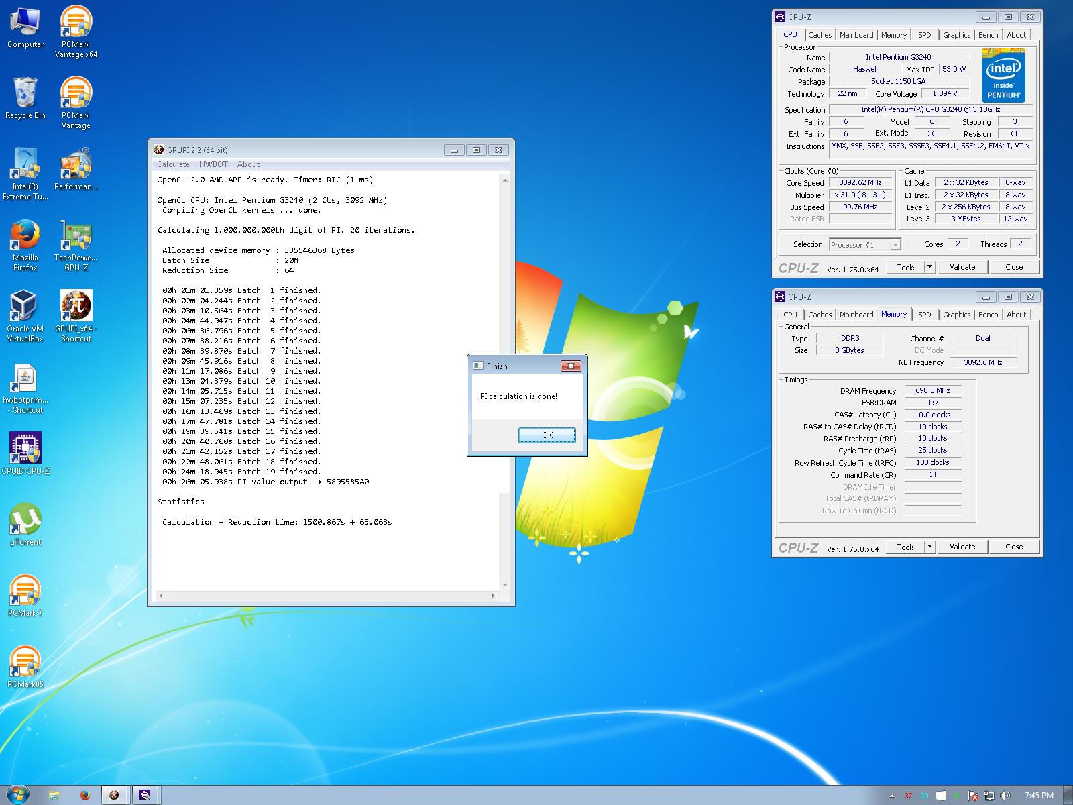Image resolution: width=1073 pixels, height=805 pixels.
Task: Open PCMark Vantage x64 shortcut
Action: click(x=76, y=32)
